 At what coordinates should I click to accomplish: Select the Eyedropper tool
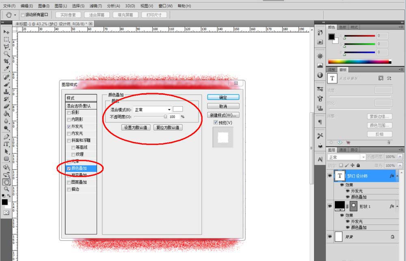click(x=6, y=68)
